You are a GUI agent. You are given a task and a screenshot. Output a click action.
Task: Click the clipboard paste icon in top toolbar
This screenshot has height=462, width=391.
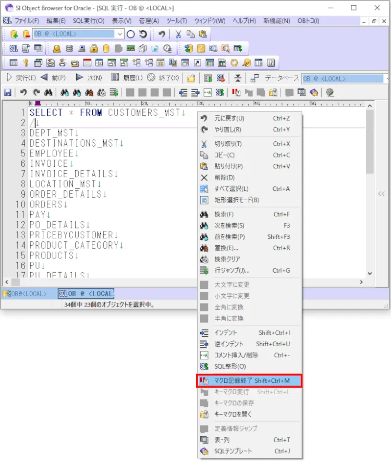click(203, 34)
